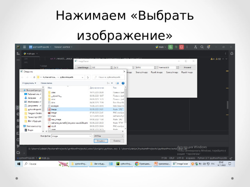The height and width of the screenshot is (187, 250).
Task: Sort by the date modified column
Action: pos(96,88)
